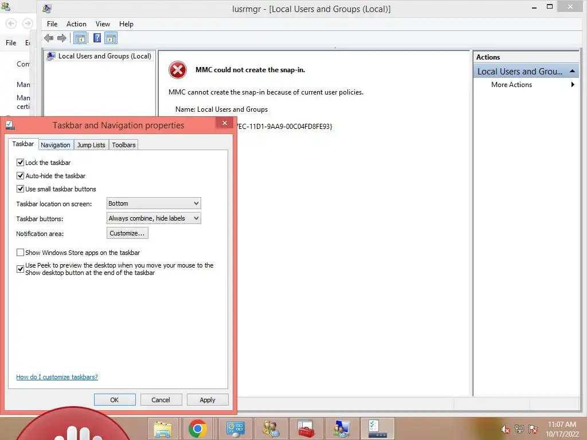Click the Taskbar properties dialog title icon
The width and height of the screenshot is (587, 440).
(10, 125)
